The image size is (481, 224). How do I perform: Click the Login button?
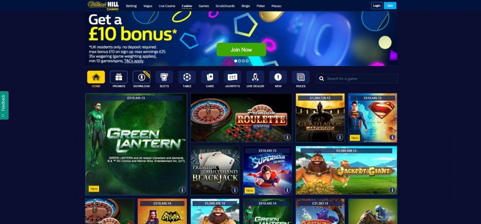[x=377, y=6]
